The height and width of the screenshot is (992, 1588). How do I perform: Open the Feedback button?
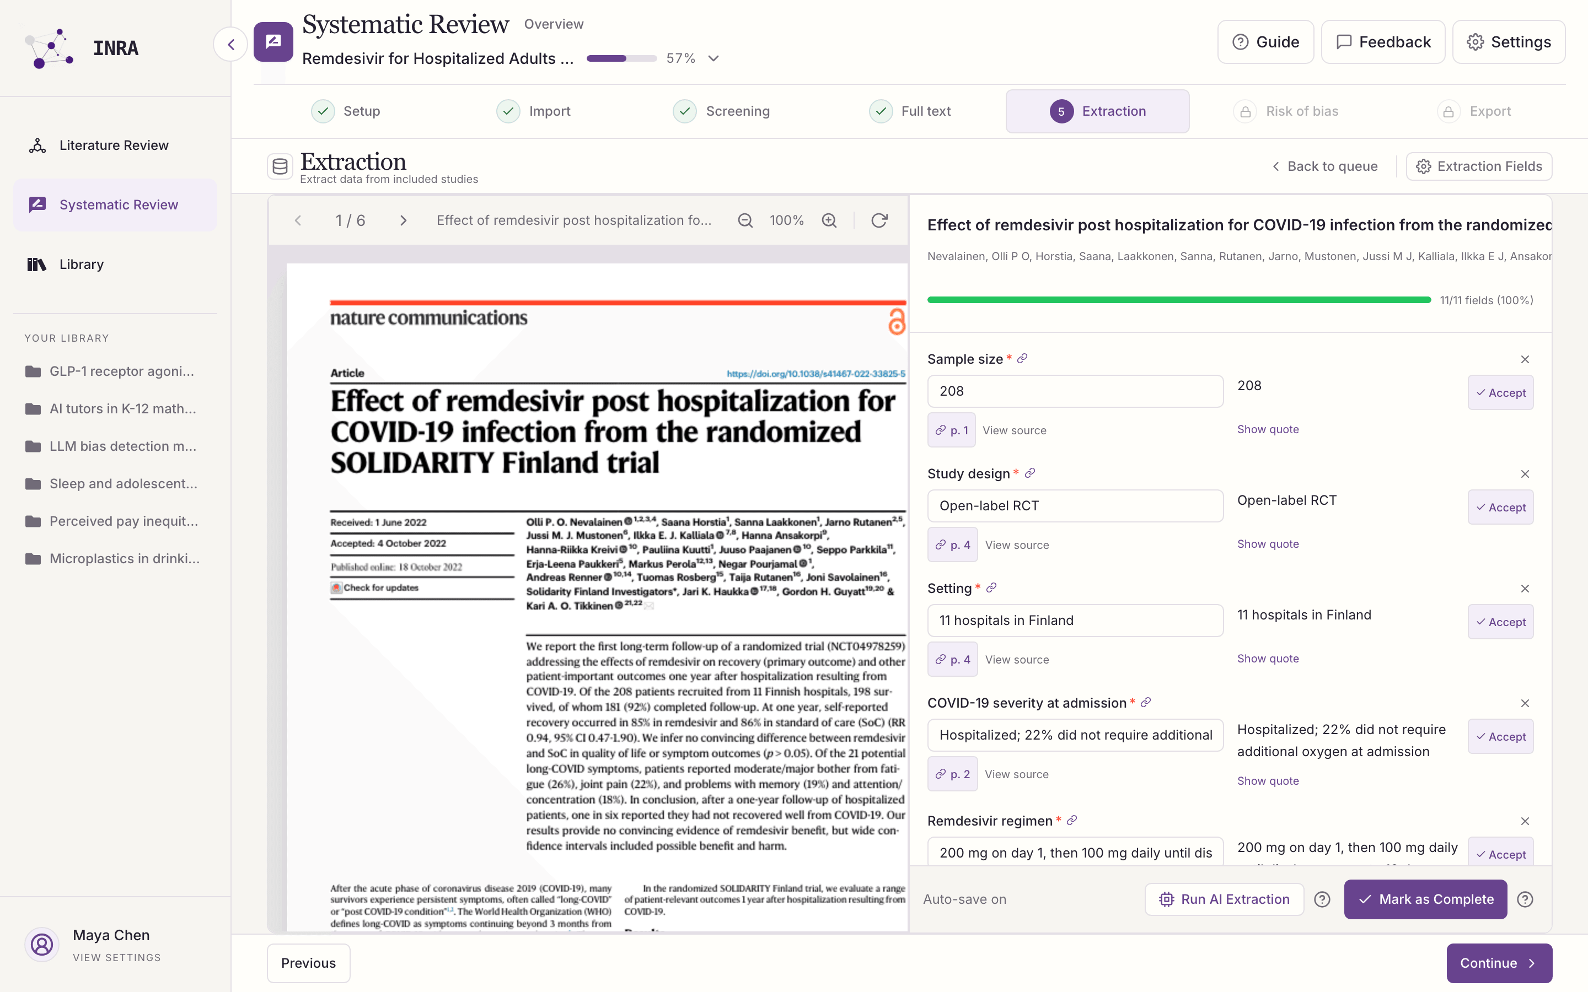pos(1383,42)
